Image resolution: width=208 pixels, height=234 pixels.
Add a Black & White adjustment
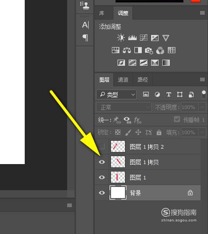point(138,50)
